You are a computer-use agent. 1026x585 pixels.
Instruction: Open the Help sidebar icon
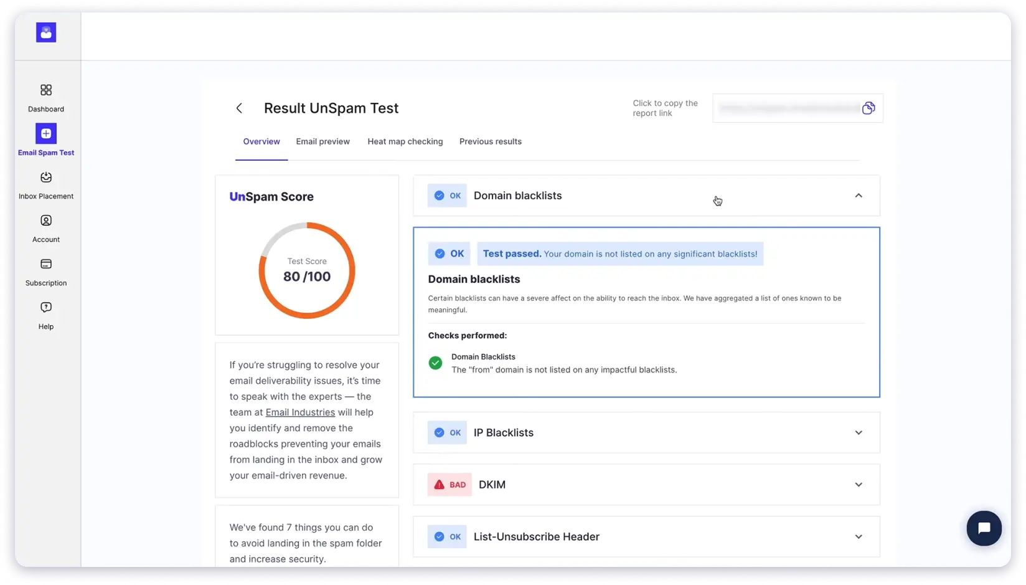(x=46, y=307)
